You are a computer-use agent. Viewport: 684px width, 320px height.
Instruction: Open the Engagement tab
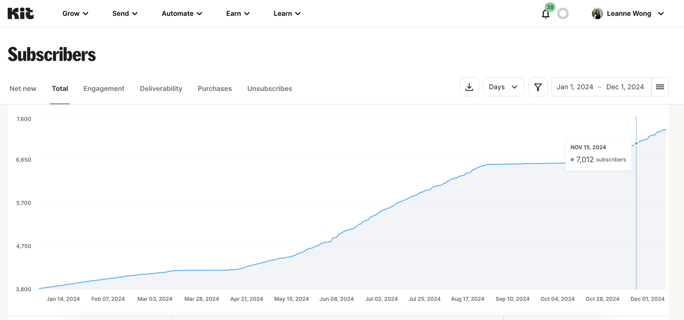[x=104, y=88]
